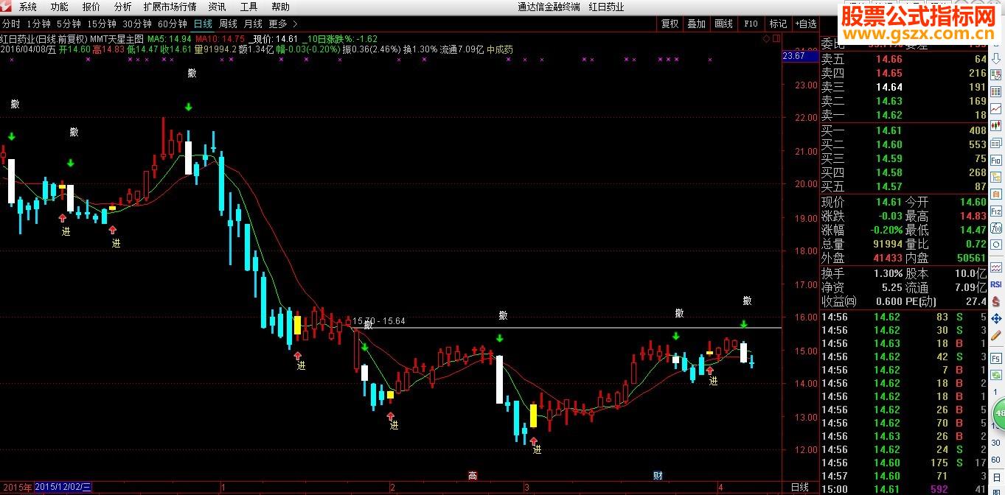Open the quote table grid icon

tap(996, 92)
